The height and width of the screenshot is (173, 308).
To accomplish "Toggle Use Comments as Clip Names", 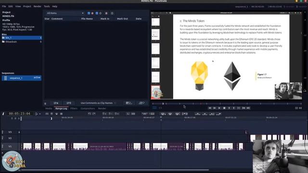I will coord(115,103).
